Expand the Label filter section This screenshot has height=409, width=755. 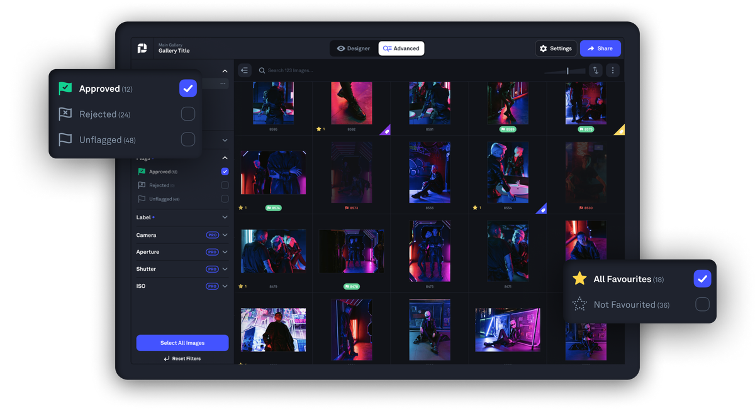225,217
